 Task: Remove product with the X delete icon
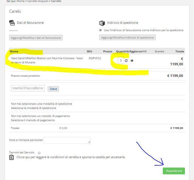132,61
